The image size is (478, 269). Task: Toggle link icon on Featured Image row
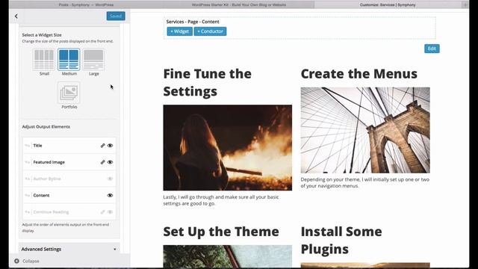click(103, 162)
